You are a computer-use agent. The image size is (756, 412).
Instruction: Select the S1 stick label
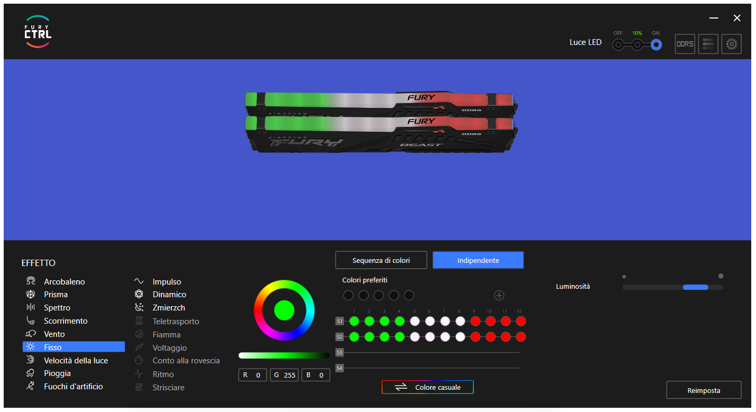tap(340, 321)
